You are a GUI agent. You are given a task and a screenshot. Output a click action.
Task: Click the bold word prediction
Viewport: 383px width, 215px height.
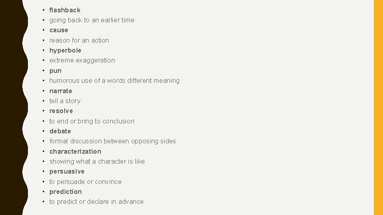65,192
